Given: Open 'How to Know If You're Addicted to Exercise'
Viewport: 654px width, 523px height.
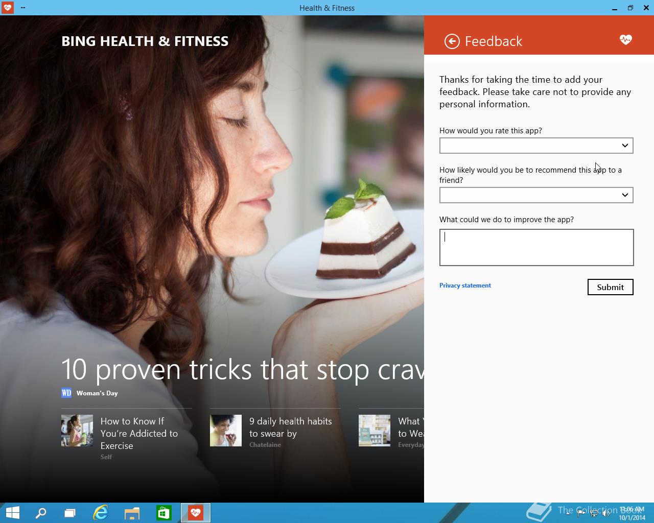Looking at the screenshot, I should 139,434.
